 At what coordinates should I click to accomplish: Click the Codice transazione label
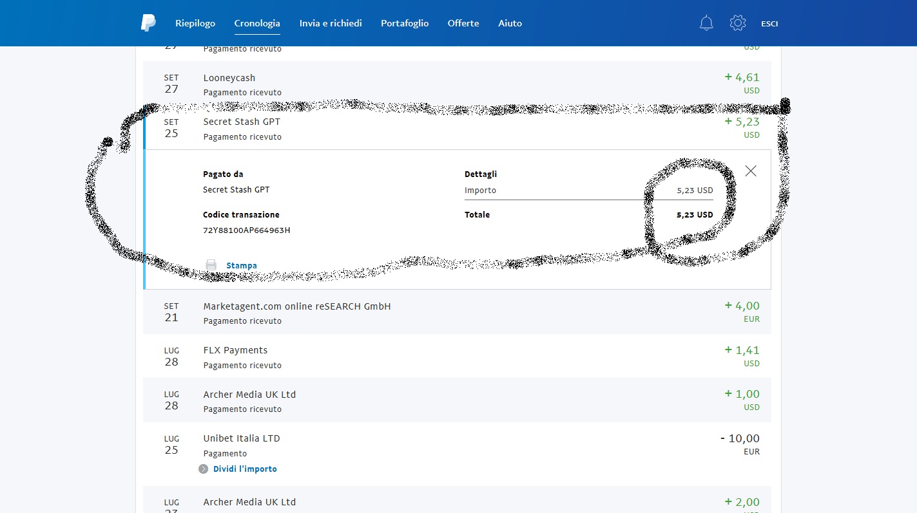[x=241, y=214]
